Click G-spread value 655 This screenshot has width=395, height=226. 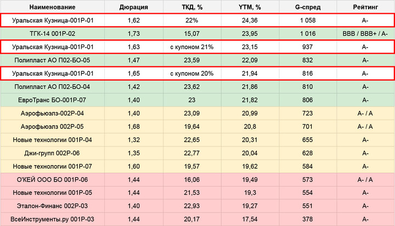click(x=308, y=140)
